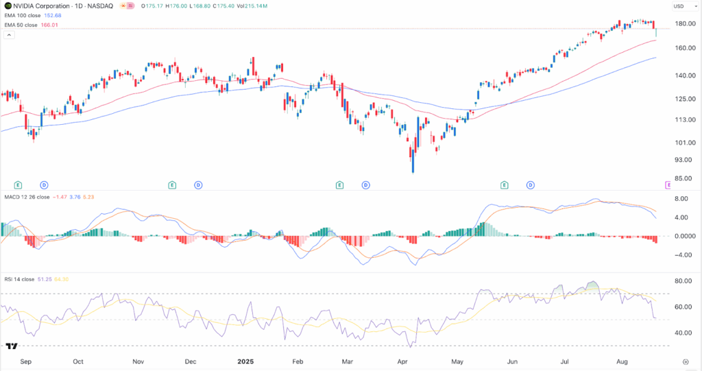The height and width of the screenshot is (371, 702).
Task: Click the 125.00 price axis label
Action: tap(685, 99)
